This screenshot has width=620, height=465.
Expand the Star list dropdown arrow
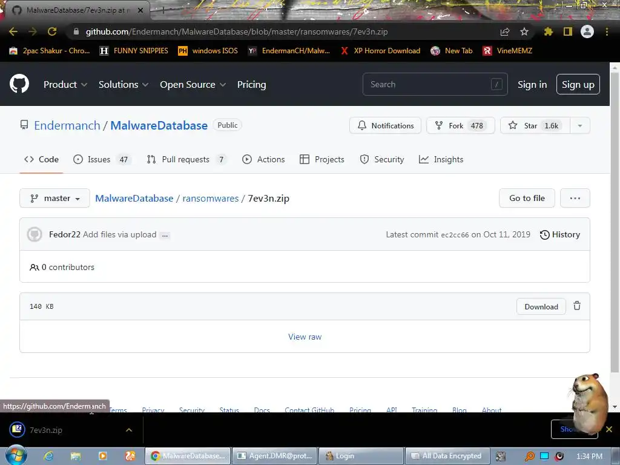[579, 126]
